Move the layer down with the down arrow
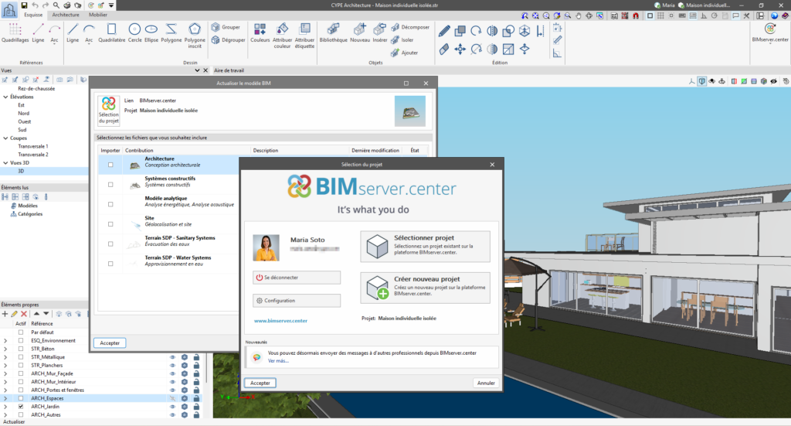Image resolution: width=791 pixels, height=426 pixels. pyautogui.click(x=46, y=314)
